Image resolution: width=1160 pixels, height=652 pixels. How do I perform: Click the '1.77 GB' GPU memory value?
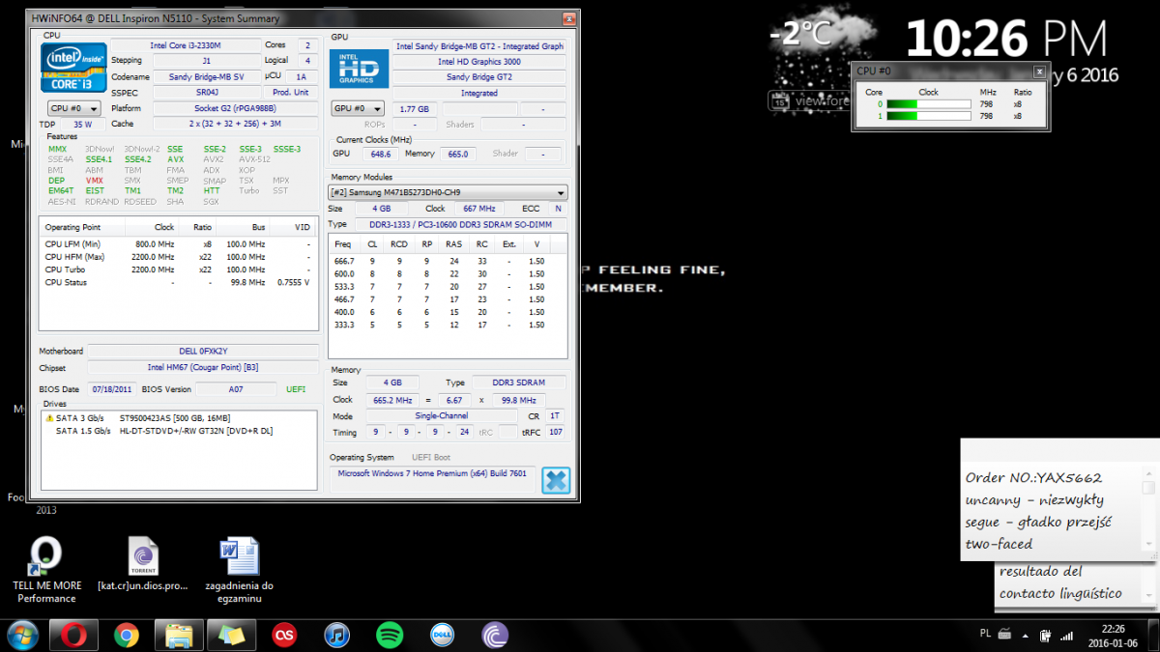[415, 108]
